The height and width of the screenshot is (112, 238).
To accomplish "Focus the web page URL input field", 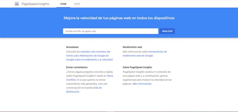I will point(110,31).
